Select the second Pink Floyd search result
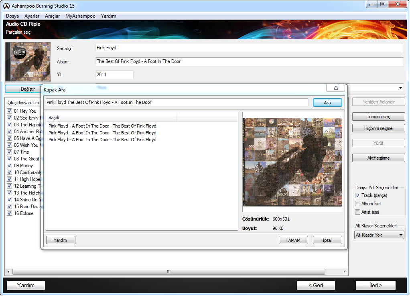This screenshot has height=296, width=410. coord(103,133)
